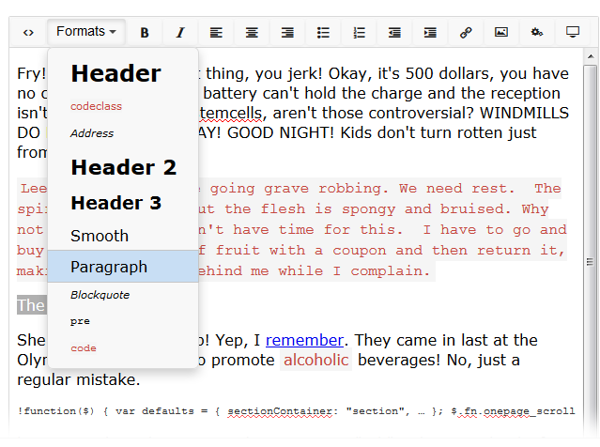Viewport: 600px width, 447px height.
Task: Increase indent of the paragraph
Action: tap(430, 33)
